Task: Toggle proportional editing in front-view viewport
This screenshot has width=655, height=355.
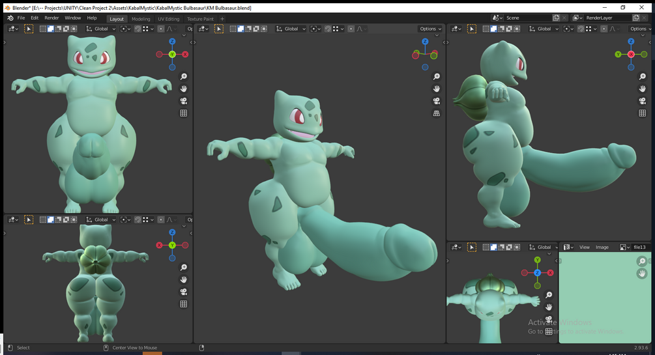Action: tap(161, 29)
